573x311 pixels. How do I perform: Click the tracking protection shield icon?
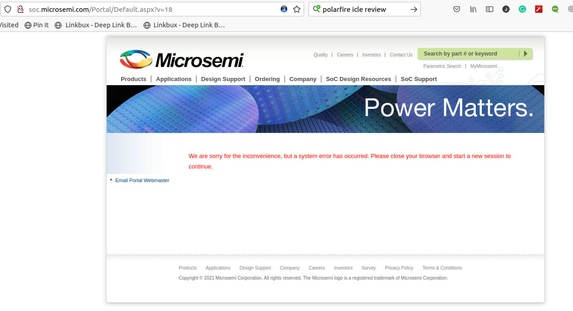click(x=7, y=9)
